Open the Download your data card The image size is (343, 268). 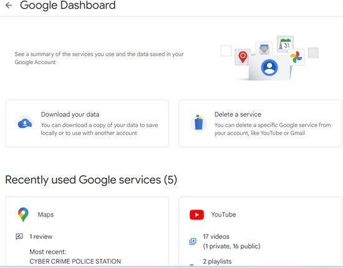pos(87,123)
